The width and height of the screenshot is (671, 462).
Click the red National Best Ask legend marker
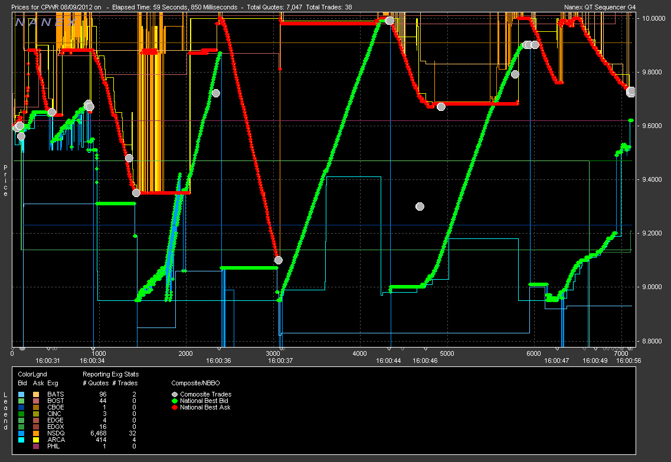pyautogui.click(x=175, y=407)
